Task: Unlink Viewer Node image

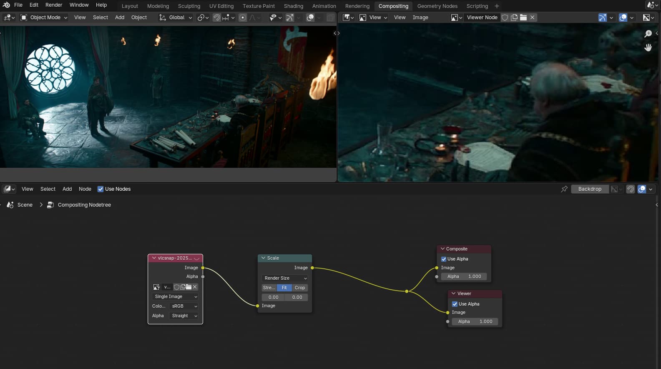Action: coord(533,18)
